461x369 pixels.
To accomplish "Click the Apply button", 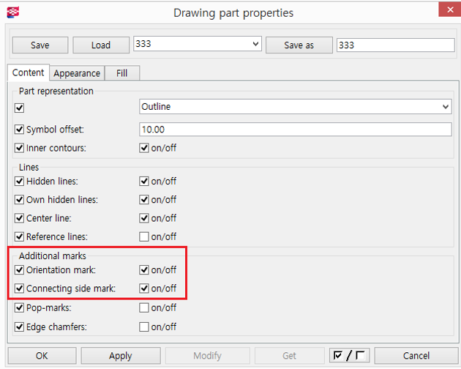I will (121, 356).
